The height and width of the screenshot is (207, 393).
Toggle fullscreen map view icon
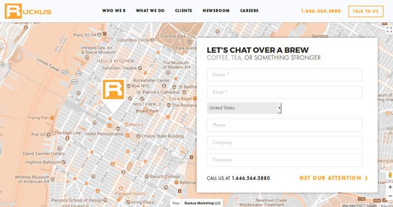pos(389,30)
